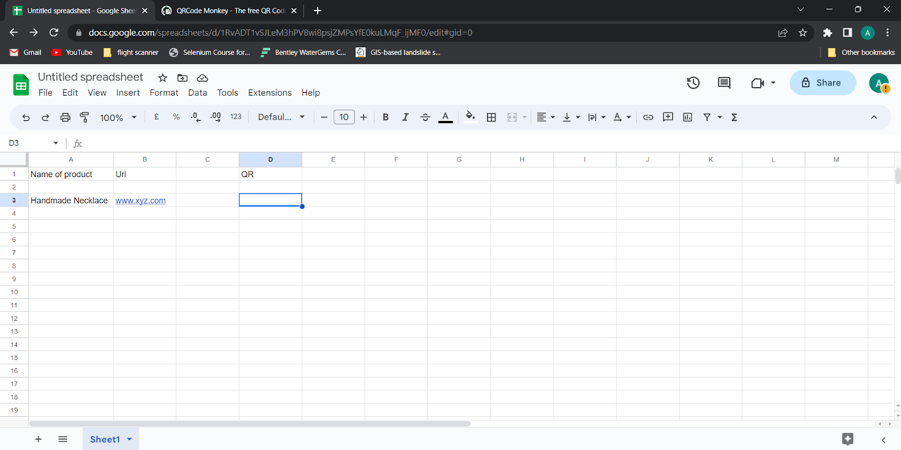Open the Borders tool
The height and width of the screenshot is (450, 901).
coord(492,117)
